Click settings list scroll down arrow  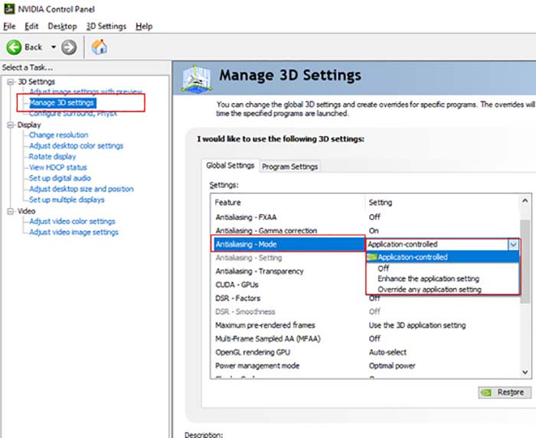(525, 372)
